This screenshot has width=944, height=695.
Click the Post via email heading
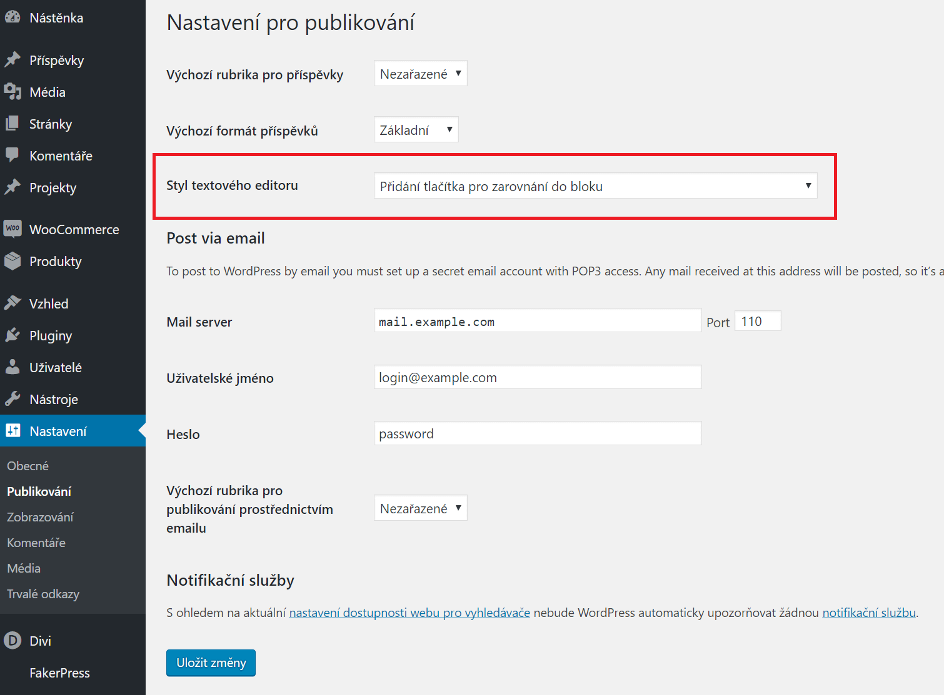point(216,238)
